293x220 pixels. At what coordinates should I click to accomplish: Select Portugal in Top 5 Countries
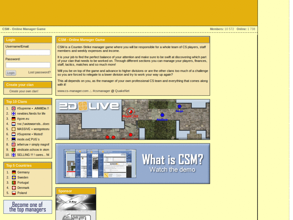(x=23, y=183)
